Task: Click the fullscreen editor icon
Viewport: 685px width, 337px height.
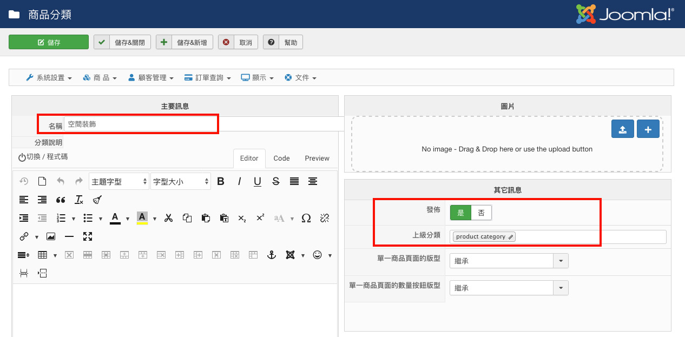Action: [88, 236]
